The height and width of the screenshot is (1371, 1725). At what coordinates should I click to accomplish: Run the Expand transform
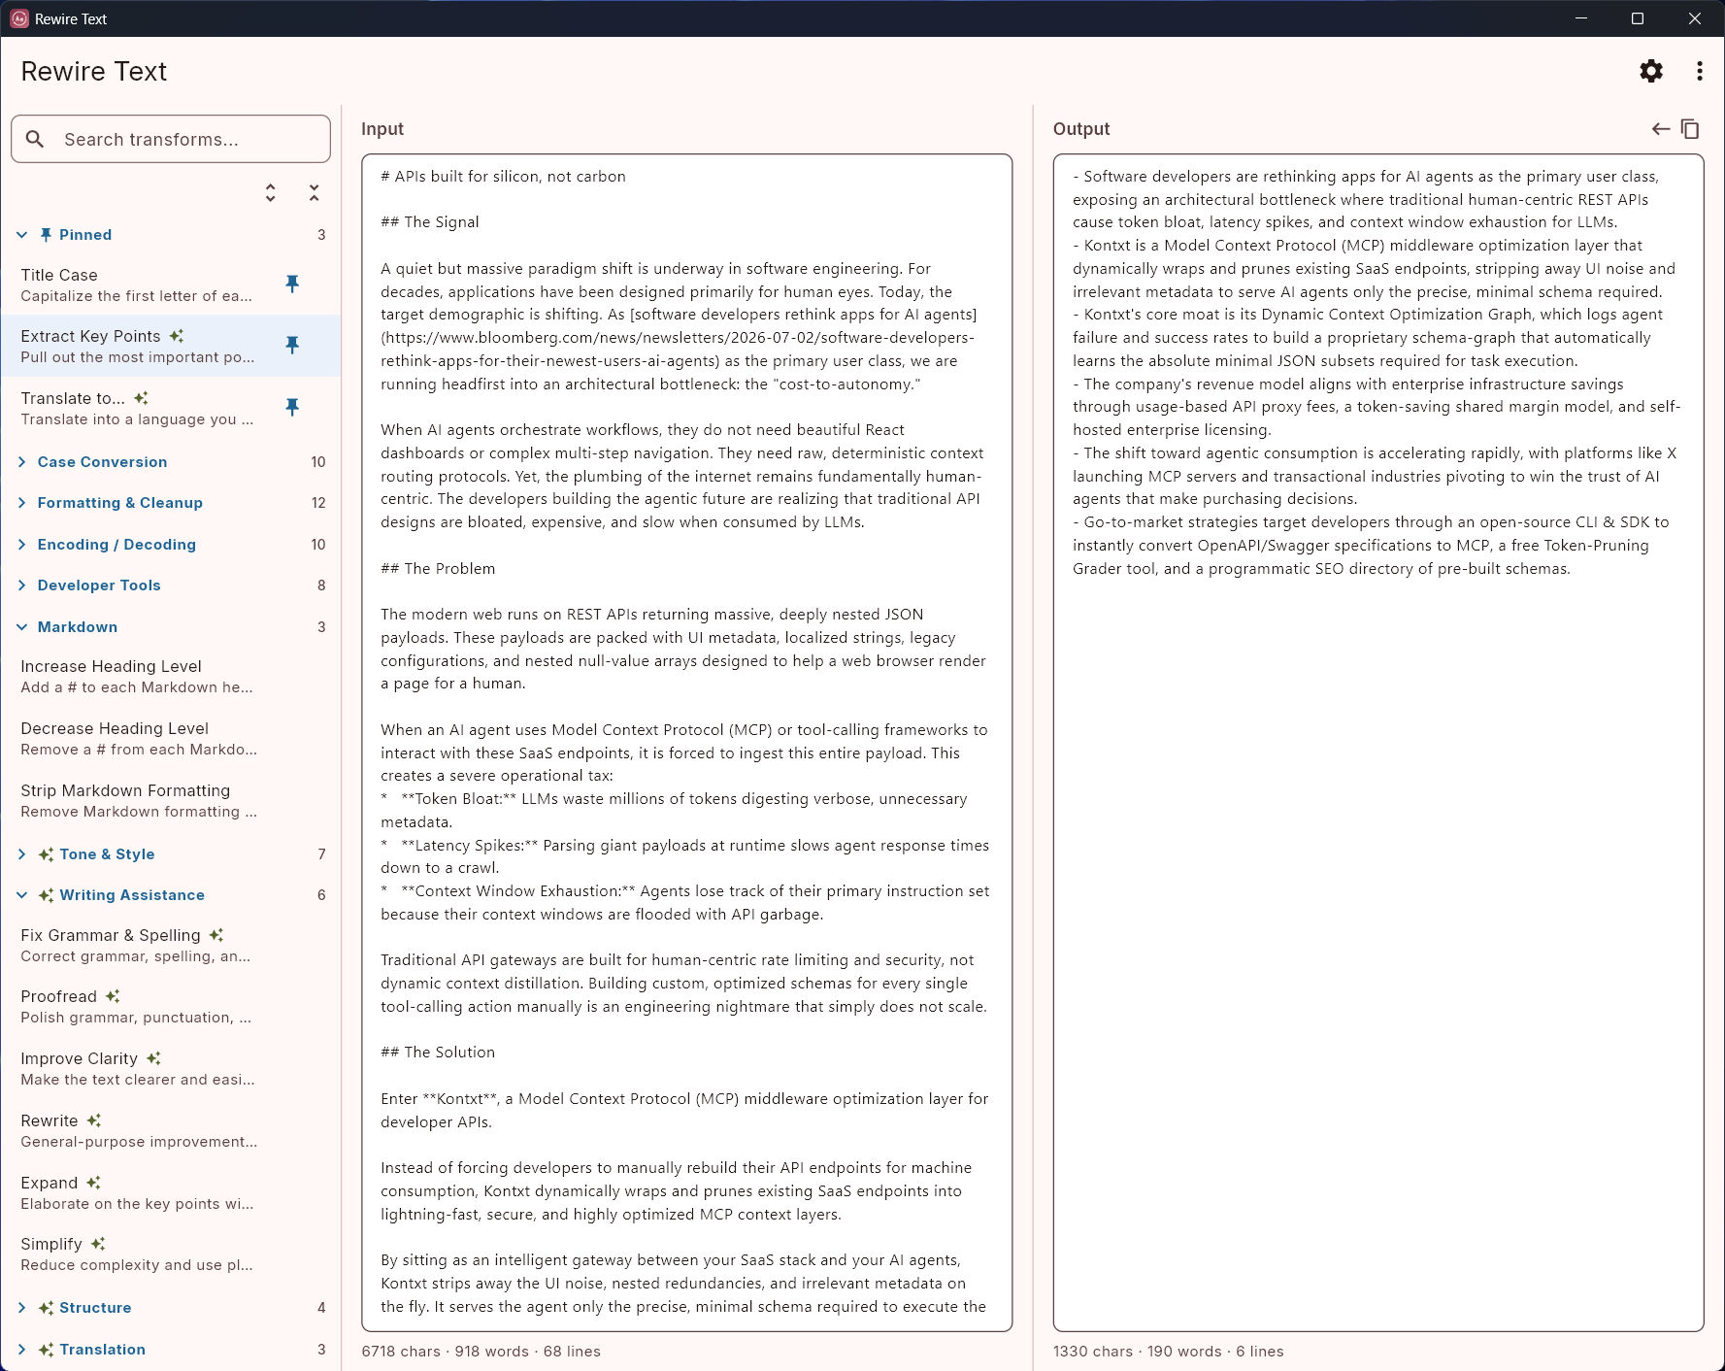click(x=171, y=1192)
